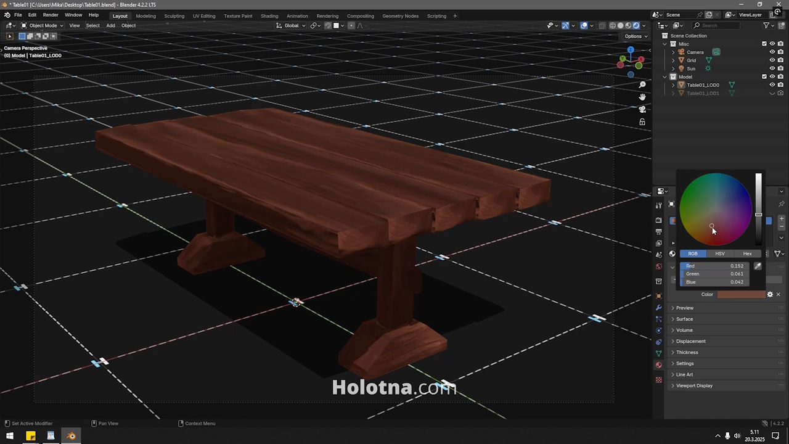Open the Modifiers wrench tab icon

tap(658, 307)
